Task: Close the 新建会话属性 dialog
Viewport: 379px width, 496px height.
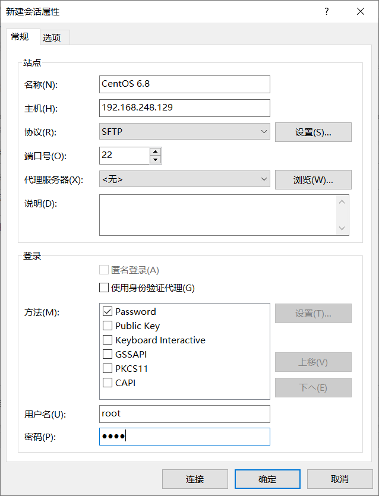Action: point(361,11)
